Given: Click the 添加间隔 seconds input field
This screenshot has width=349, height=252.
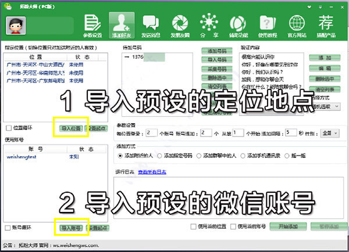Looking at the screenshot, I should 291,133.
